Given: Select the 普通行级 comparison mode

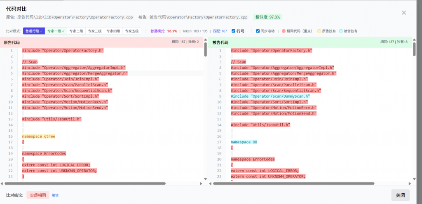Looking at the screenshot, I should click(x=34, y=31).
